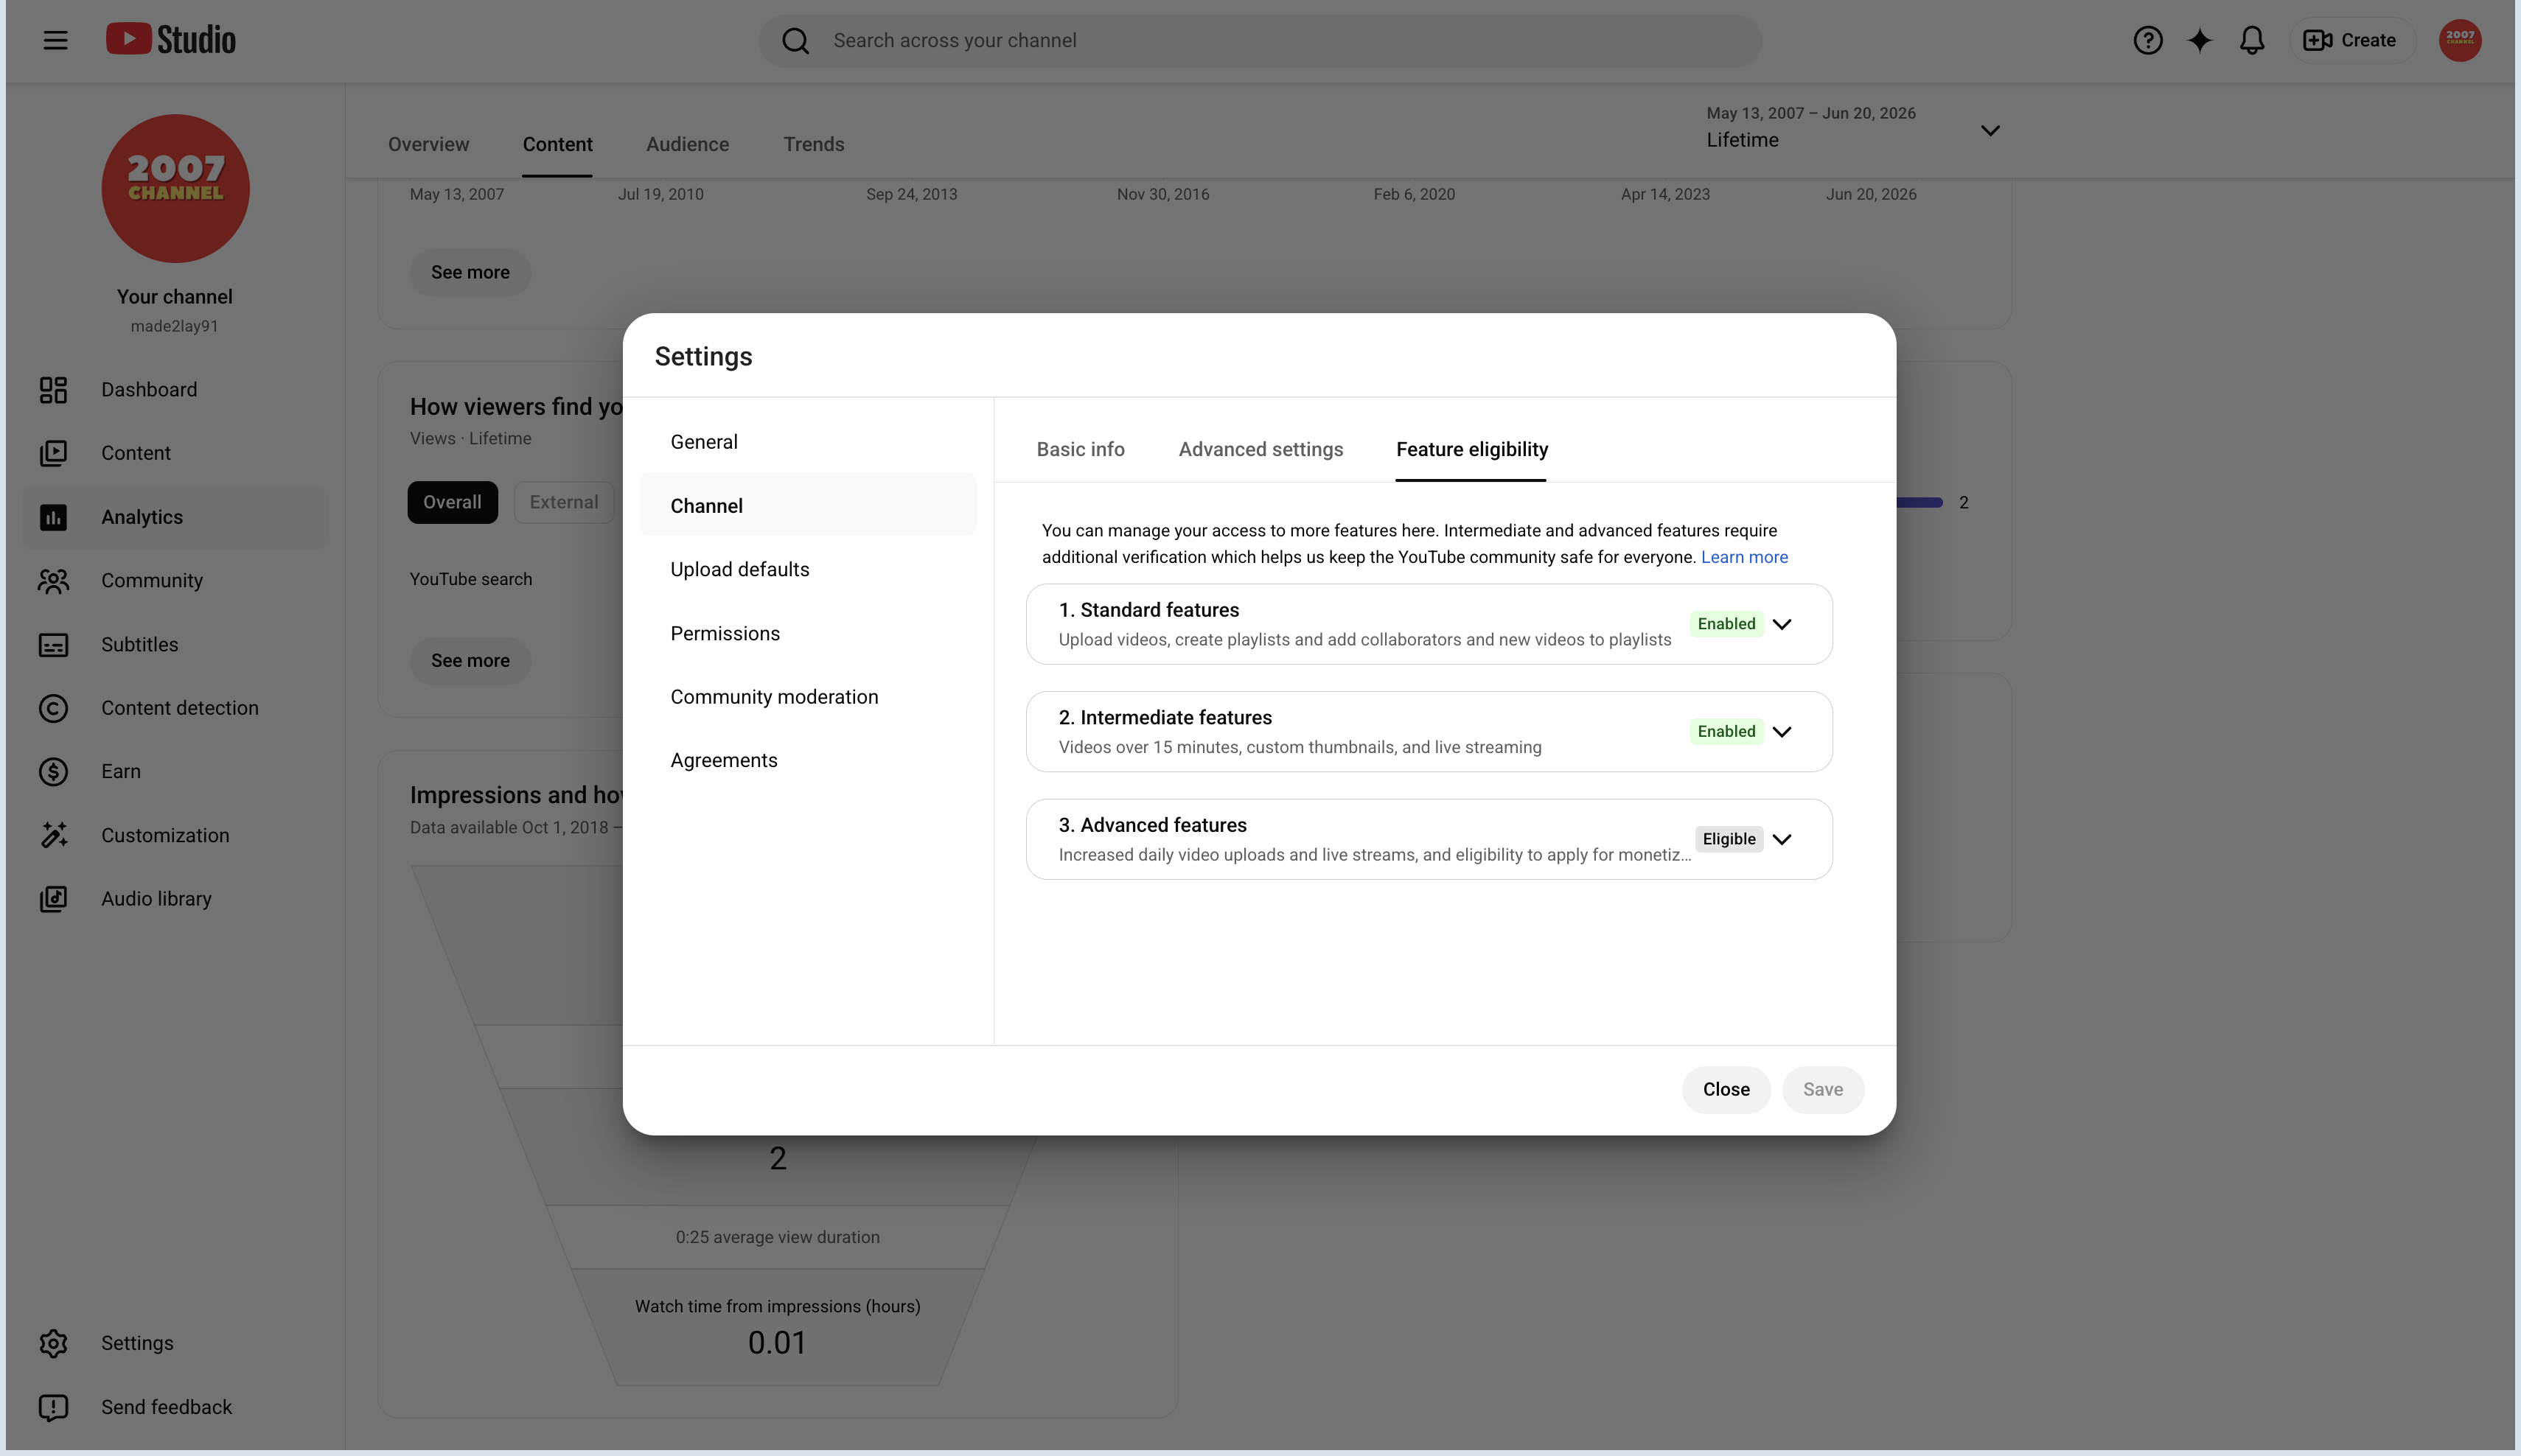Click the '2. Intermediate features' heading

click(1165, 718)
